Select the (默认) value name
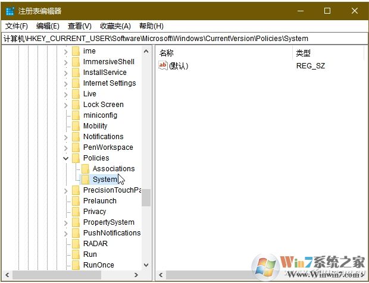Image resolution: width=369 pixels, height=283 pixels. [179, 66]
